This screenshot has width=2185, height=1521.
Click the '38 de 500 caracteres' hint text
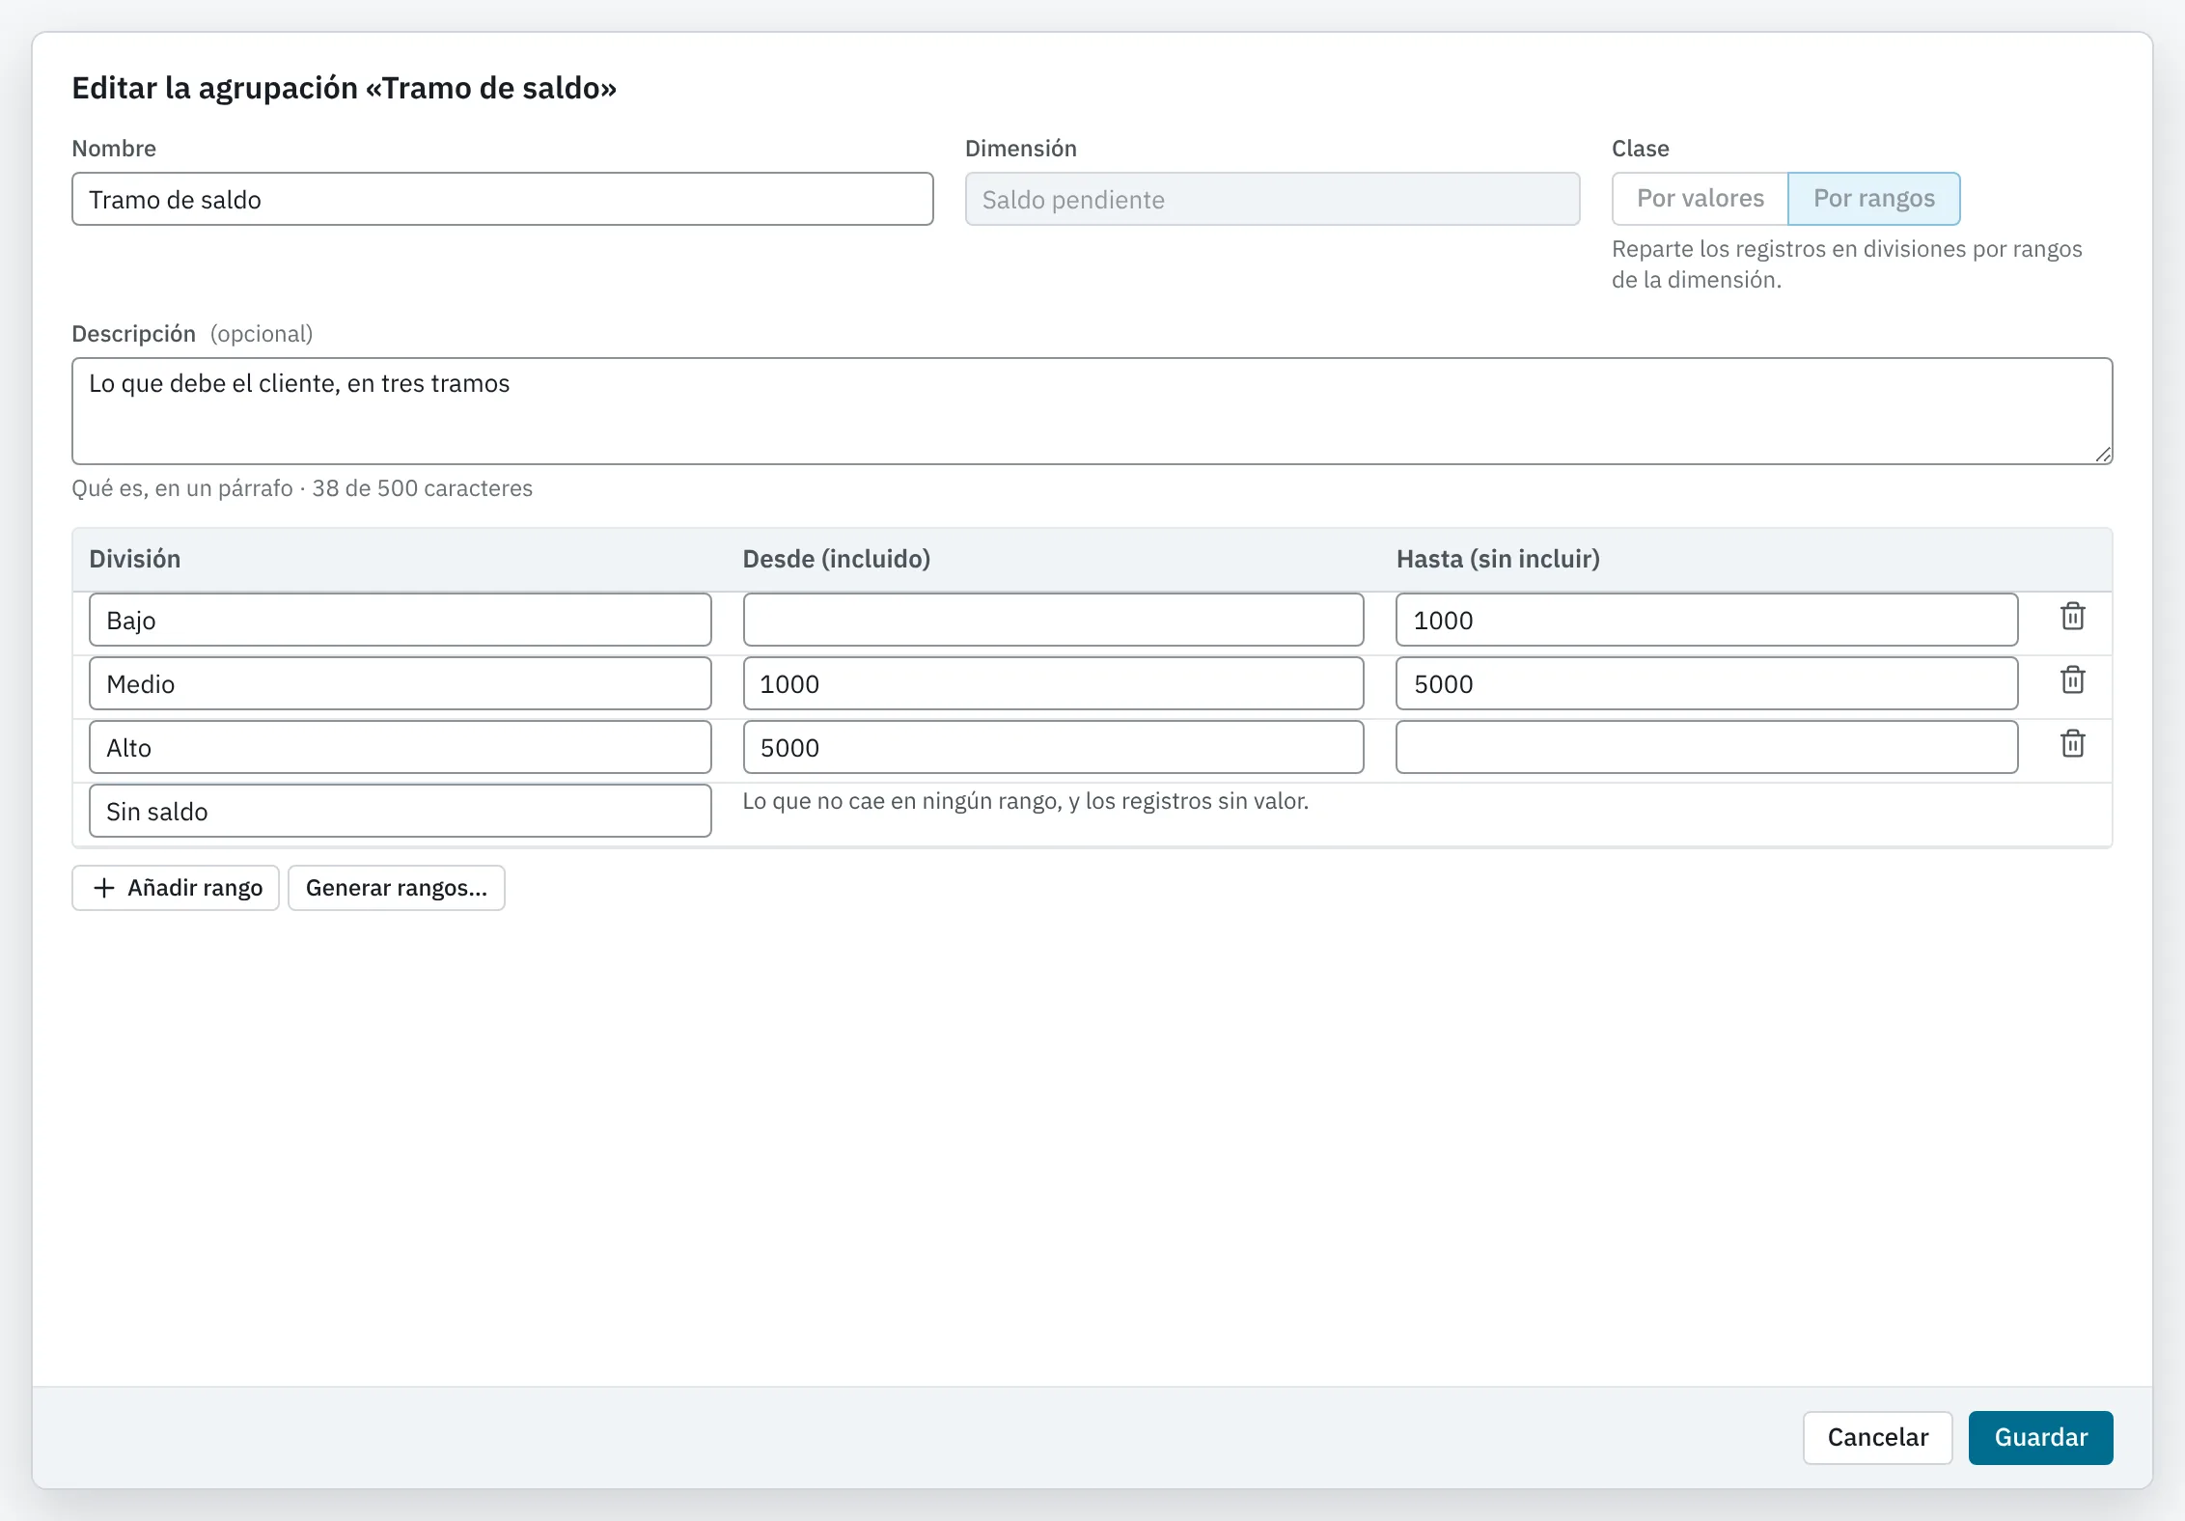(422, 488)
